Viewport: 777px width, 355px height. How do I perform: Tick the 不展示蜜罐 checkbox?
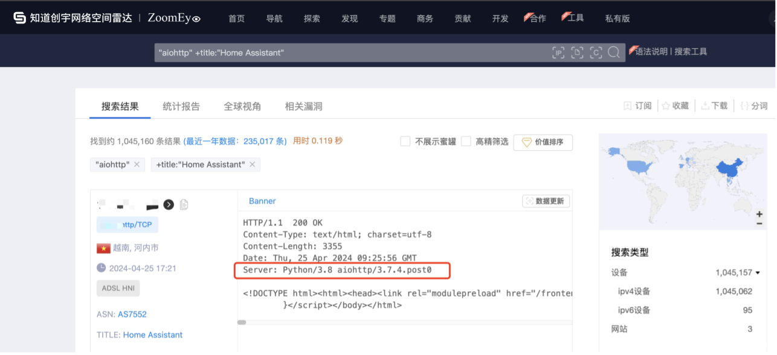[405, 141]
